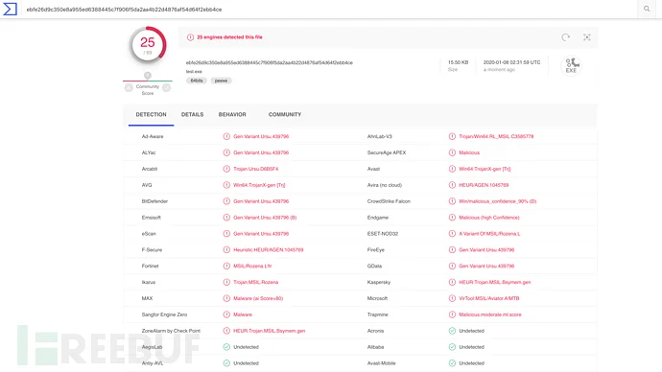This screenshot has height=372, width=662.
Task: Click the AhnLab-V3 Trojan/Win64 result
Action: [496, 137]
